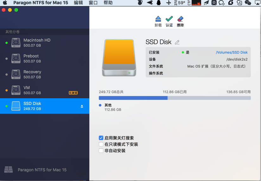Click the chat bubble menu bar icon

[x=221, y=3]
